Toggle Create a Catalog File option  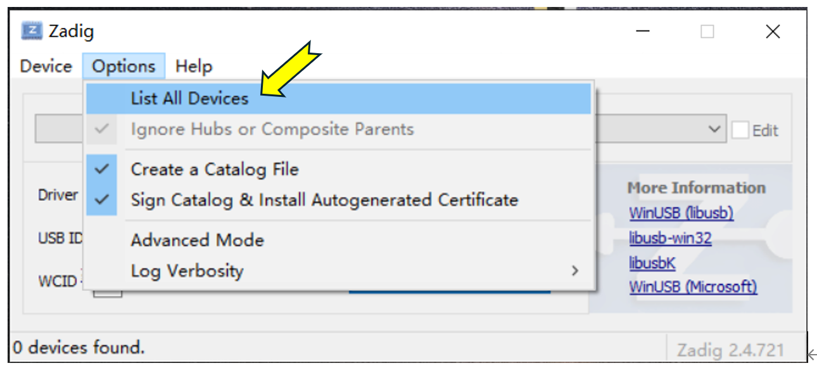[x=214, y=170]
